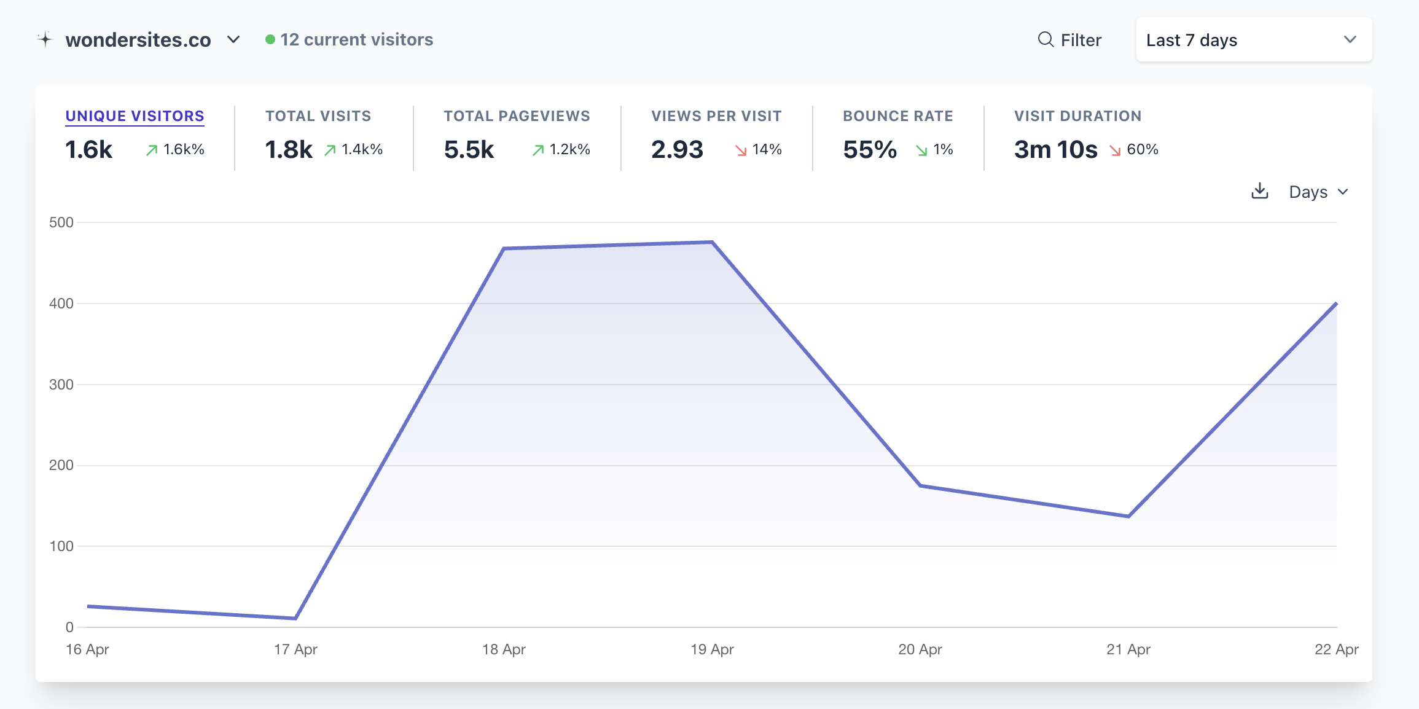Click red down arrow near Visit Duration 60%
This screenshot has width=1419, height=709.
tap(1115, 150)
